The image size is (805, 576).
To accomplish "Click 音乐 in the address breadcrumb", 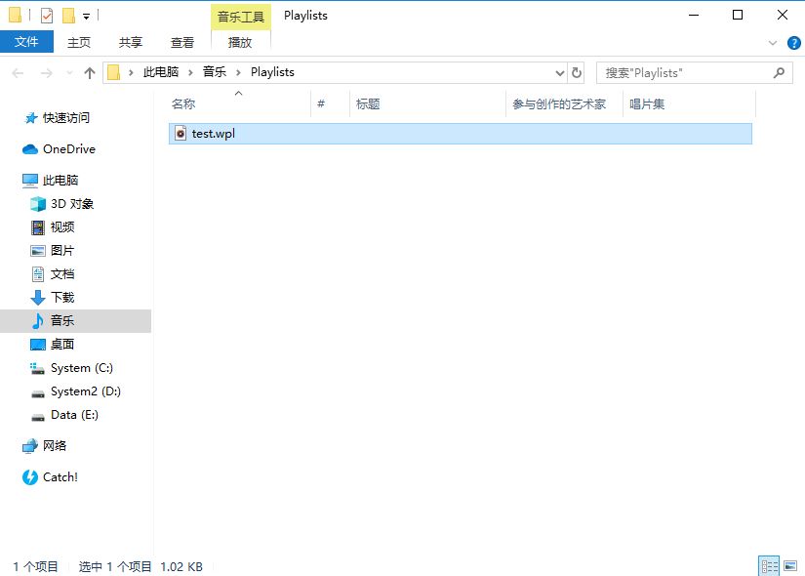I will [214, 72].
